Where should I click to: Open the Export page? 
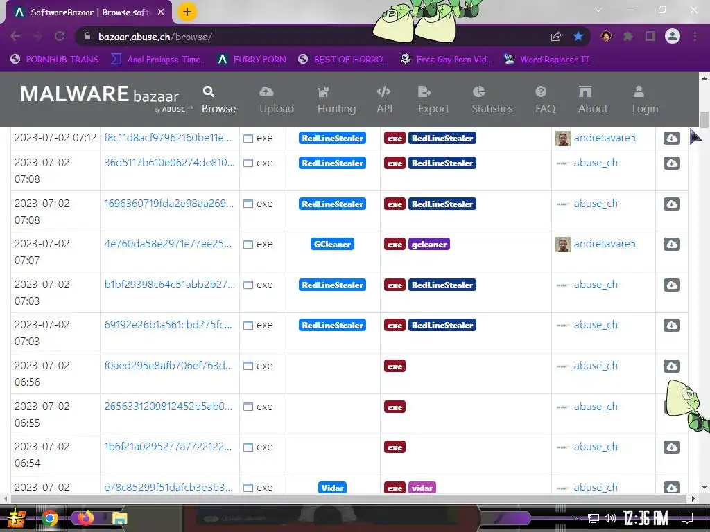[x=433, y=100]
